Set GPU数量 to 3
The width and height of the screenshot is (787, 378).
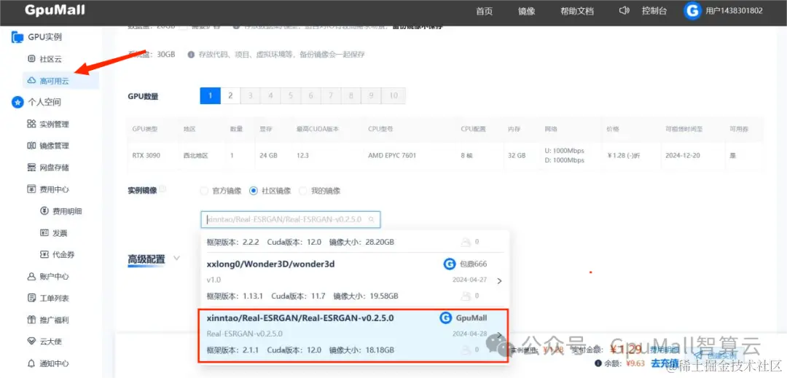(251, 95)
